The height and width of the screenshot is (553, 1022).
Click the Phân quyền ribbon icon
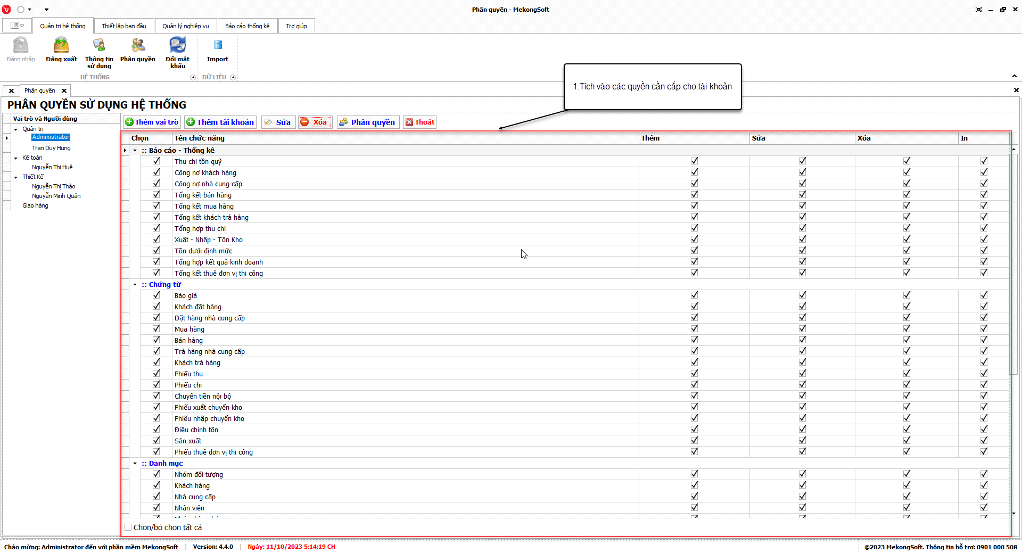click(x=138, y=45)
